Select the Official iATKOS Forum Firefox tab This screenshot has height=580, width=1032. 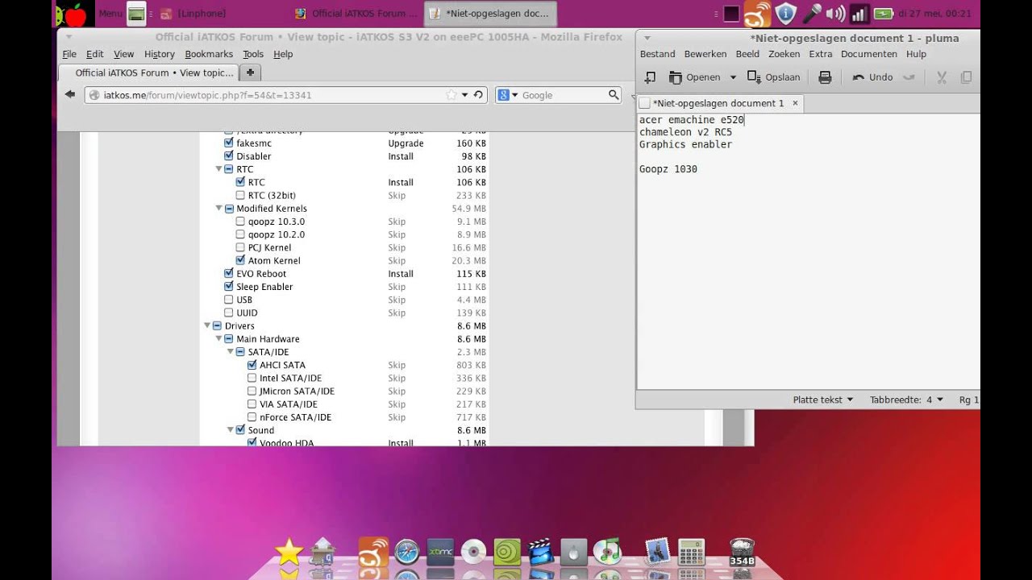(149, 72)
